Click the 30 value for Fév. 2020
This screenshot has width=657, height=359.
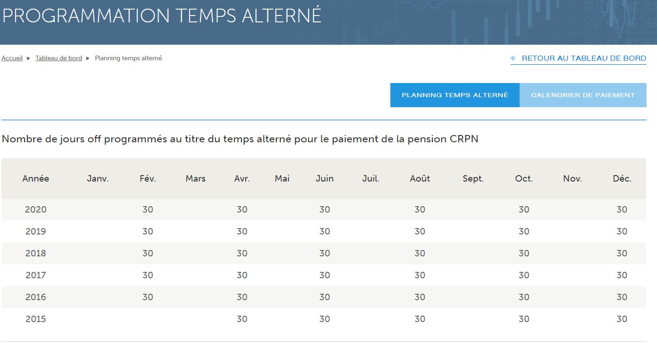click(x=147, y=210)
